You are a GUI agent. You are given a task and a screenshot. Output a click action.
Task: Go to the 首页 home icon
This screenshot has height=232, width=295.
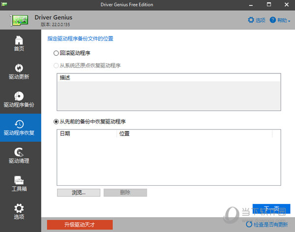pyautogui.click(x=19, y=43)
